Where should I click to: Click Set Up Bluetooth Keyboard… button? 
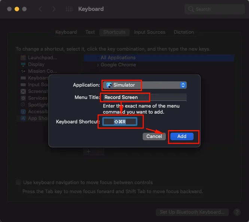[192, 212]
